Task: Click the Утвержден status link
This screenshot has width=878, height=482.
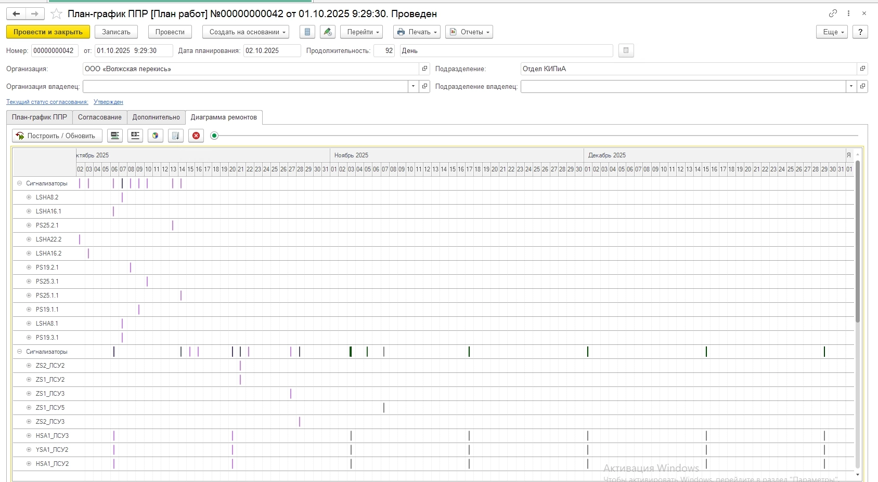Action: [108, 102]
